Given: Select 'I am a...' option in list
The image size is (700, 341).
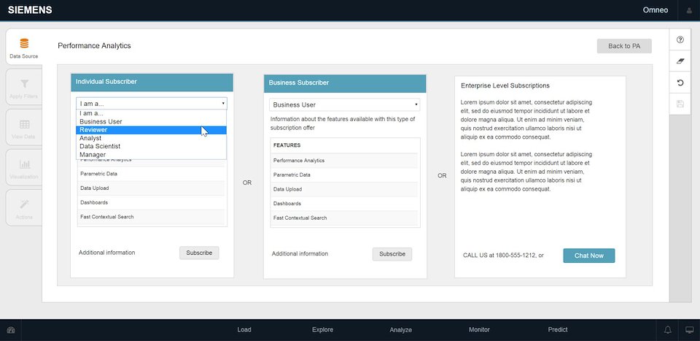Looking at the screenshot, I should tap(152, 113).
